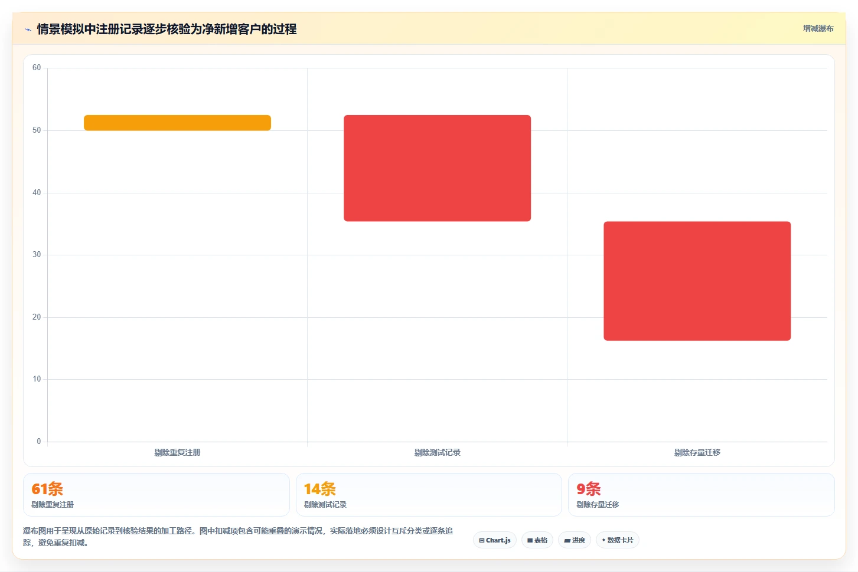Click the 进度 tag
The width and height of the screenshot is (858, 572).
(x=575, y=540)
